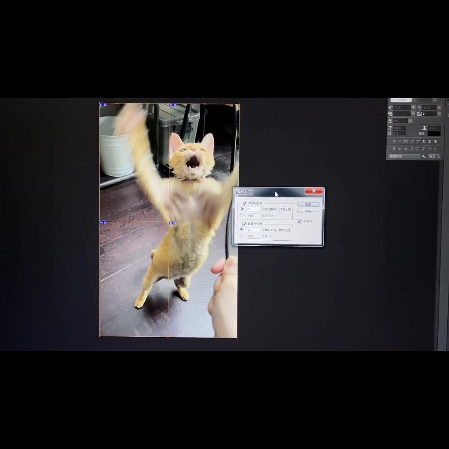Select pixels-per-slice radio beside 984
This screenshot has height=449, width=449.
[x=242, y=215]
